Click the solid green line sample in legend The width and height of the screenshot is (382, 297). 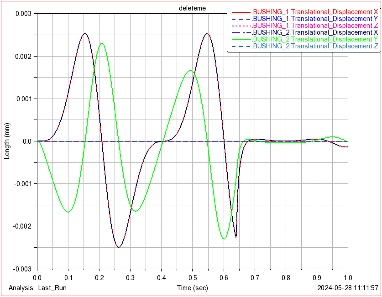tap(240, 39)
